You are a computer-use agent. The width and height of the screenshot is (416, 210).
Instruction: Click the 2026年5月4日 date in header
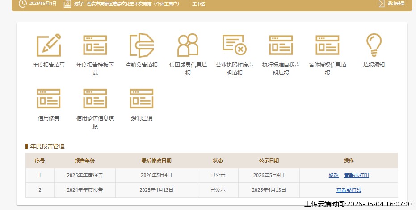[43, 4]
